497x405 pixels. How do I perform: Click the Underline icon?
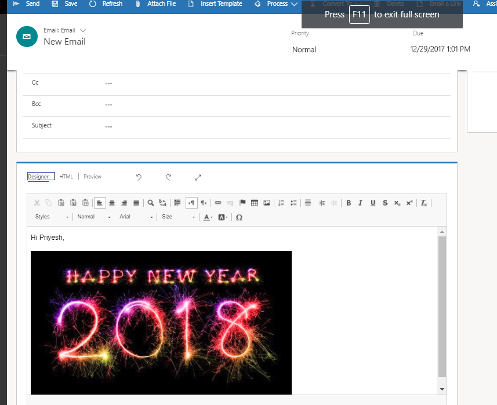point(372,203)
